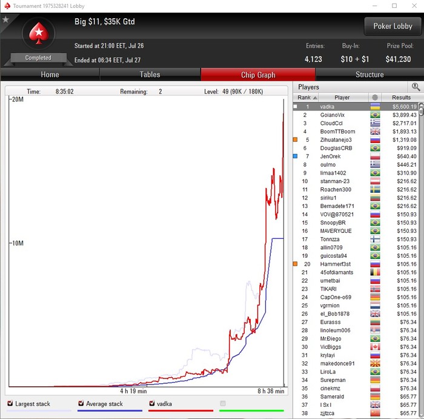The image size is (424, 419).
Task: Select player row CapOne-o69
Action: pyautogui.click(x=356, y=297)
